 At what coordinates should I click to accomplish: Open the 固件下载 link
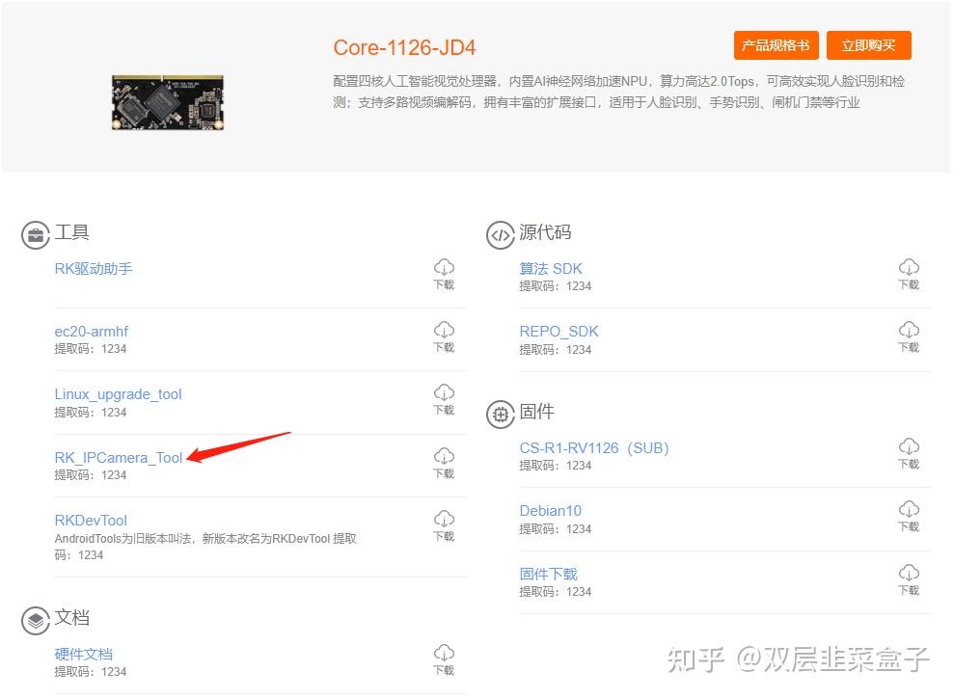pos(548,574)
